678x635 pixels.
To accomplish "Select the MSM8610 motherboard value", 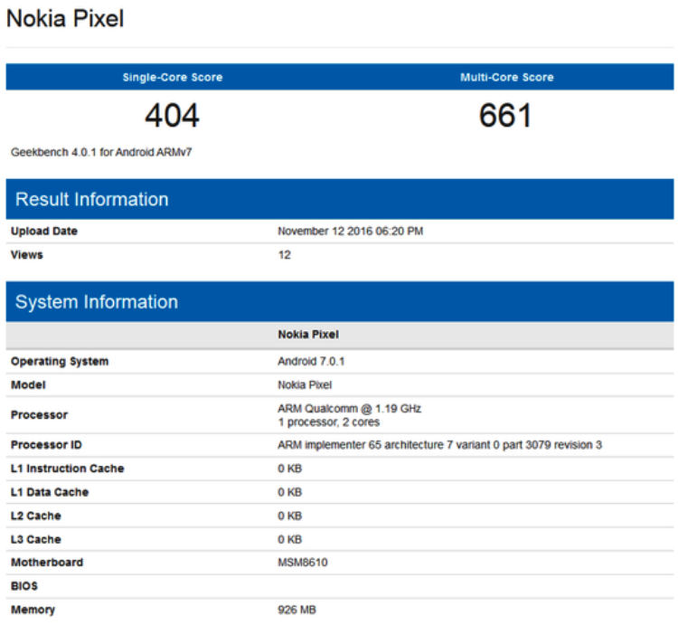I will click(x=302, y=563).
